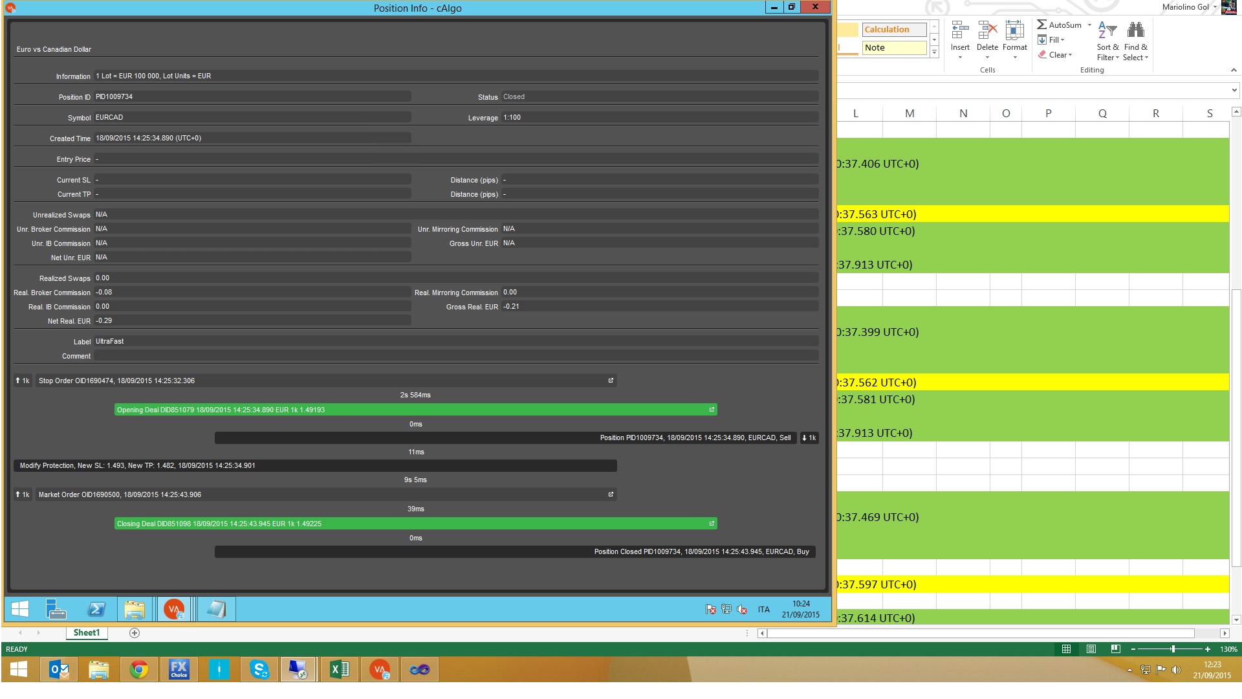Open the blue infinity app in host taskbar
Image resolution: width=1242 pixels, height=699 pixels.
coord(419,670)
